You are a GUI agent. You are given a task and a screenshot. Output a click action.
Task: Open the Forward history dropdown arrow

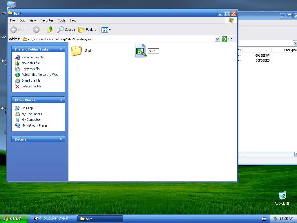click(43, 30)
